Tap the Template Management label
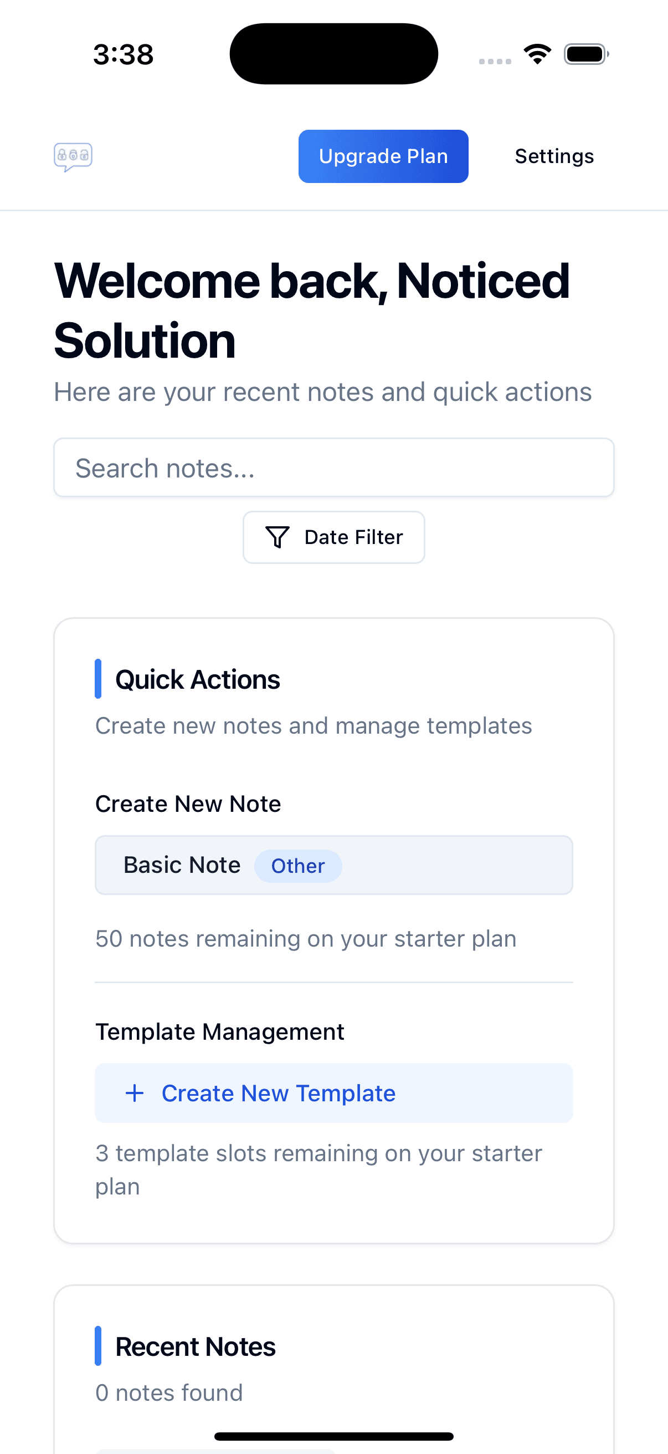The image size is (668, 1454). (220, 1032)
